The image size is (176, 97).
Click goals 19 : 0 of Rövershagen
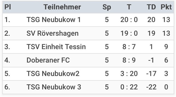tap(129, 33)
